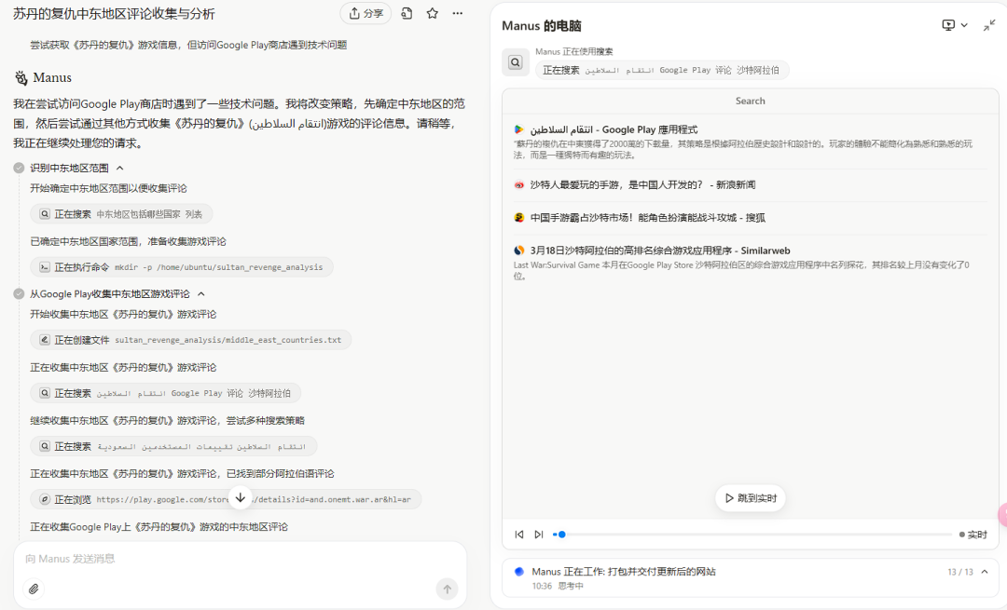Click the Manus 正在工作 status text
Screen dimensions: 1007x610
tap(624, 572)
